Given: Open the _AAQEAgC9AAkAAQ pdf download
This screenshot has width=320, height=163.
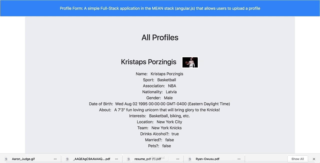Looking at the screenshot, I should 91,159.
